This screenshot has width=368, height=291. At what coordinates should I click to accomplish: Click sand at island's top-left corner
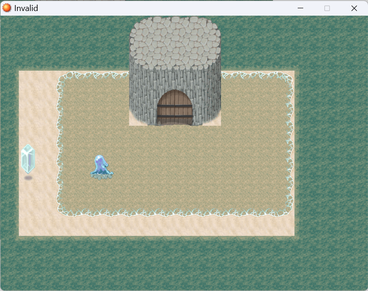(x=32, y=83)
